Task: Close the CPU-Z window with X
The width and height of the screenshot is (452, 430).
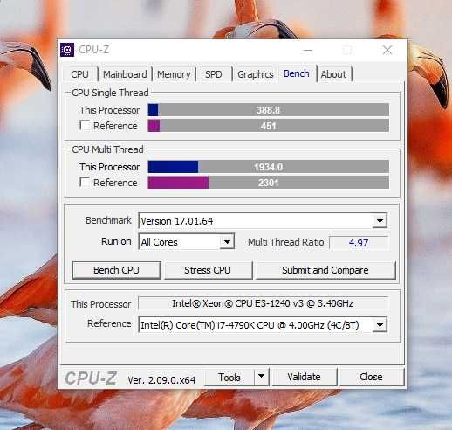Action: [387, 50]
